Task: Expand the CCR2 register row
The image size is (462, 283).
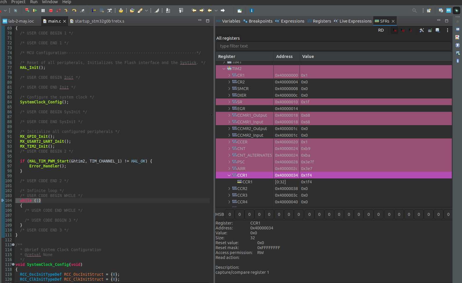Action: 229,189
